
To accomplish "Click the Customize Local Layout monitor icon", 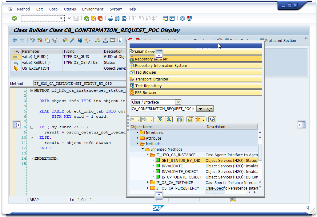I will (189, 18).
